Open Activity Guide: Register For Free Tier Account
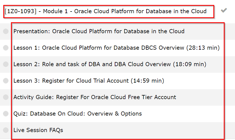This screenshot has height=140, width=235. (95, 97)
